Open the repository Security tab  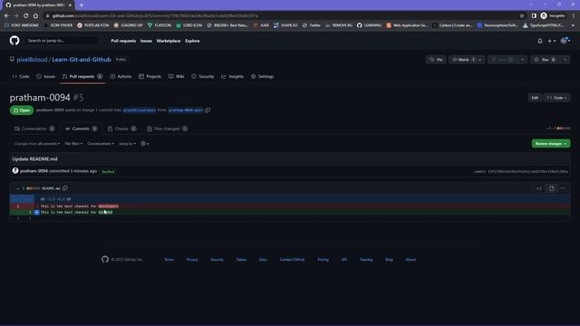click(x=203, y=76)
